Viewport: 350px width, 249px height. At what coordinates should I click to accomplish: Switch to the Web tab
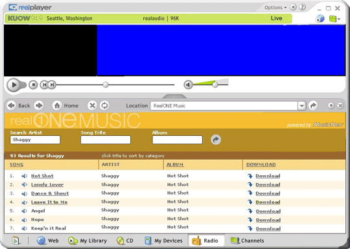point(47,241)
